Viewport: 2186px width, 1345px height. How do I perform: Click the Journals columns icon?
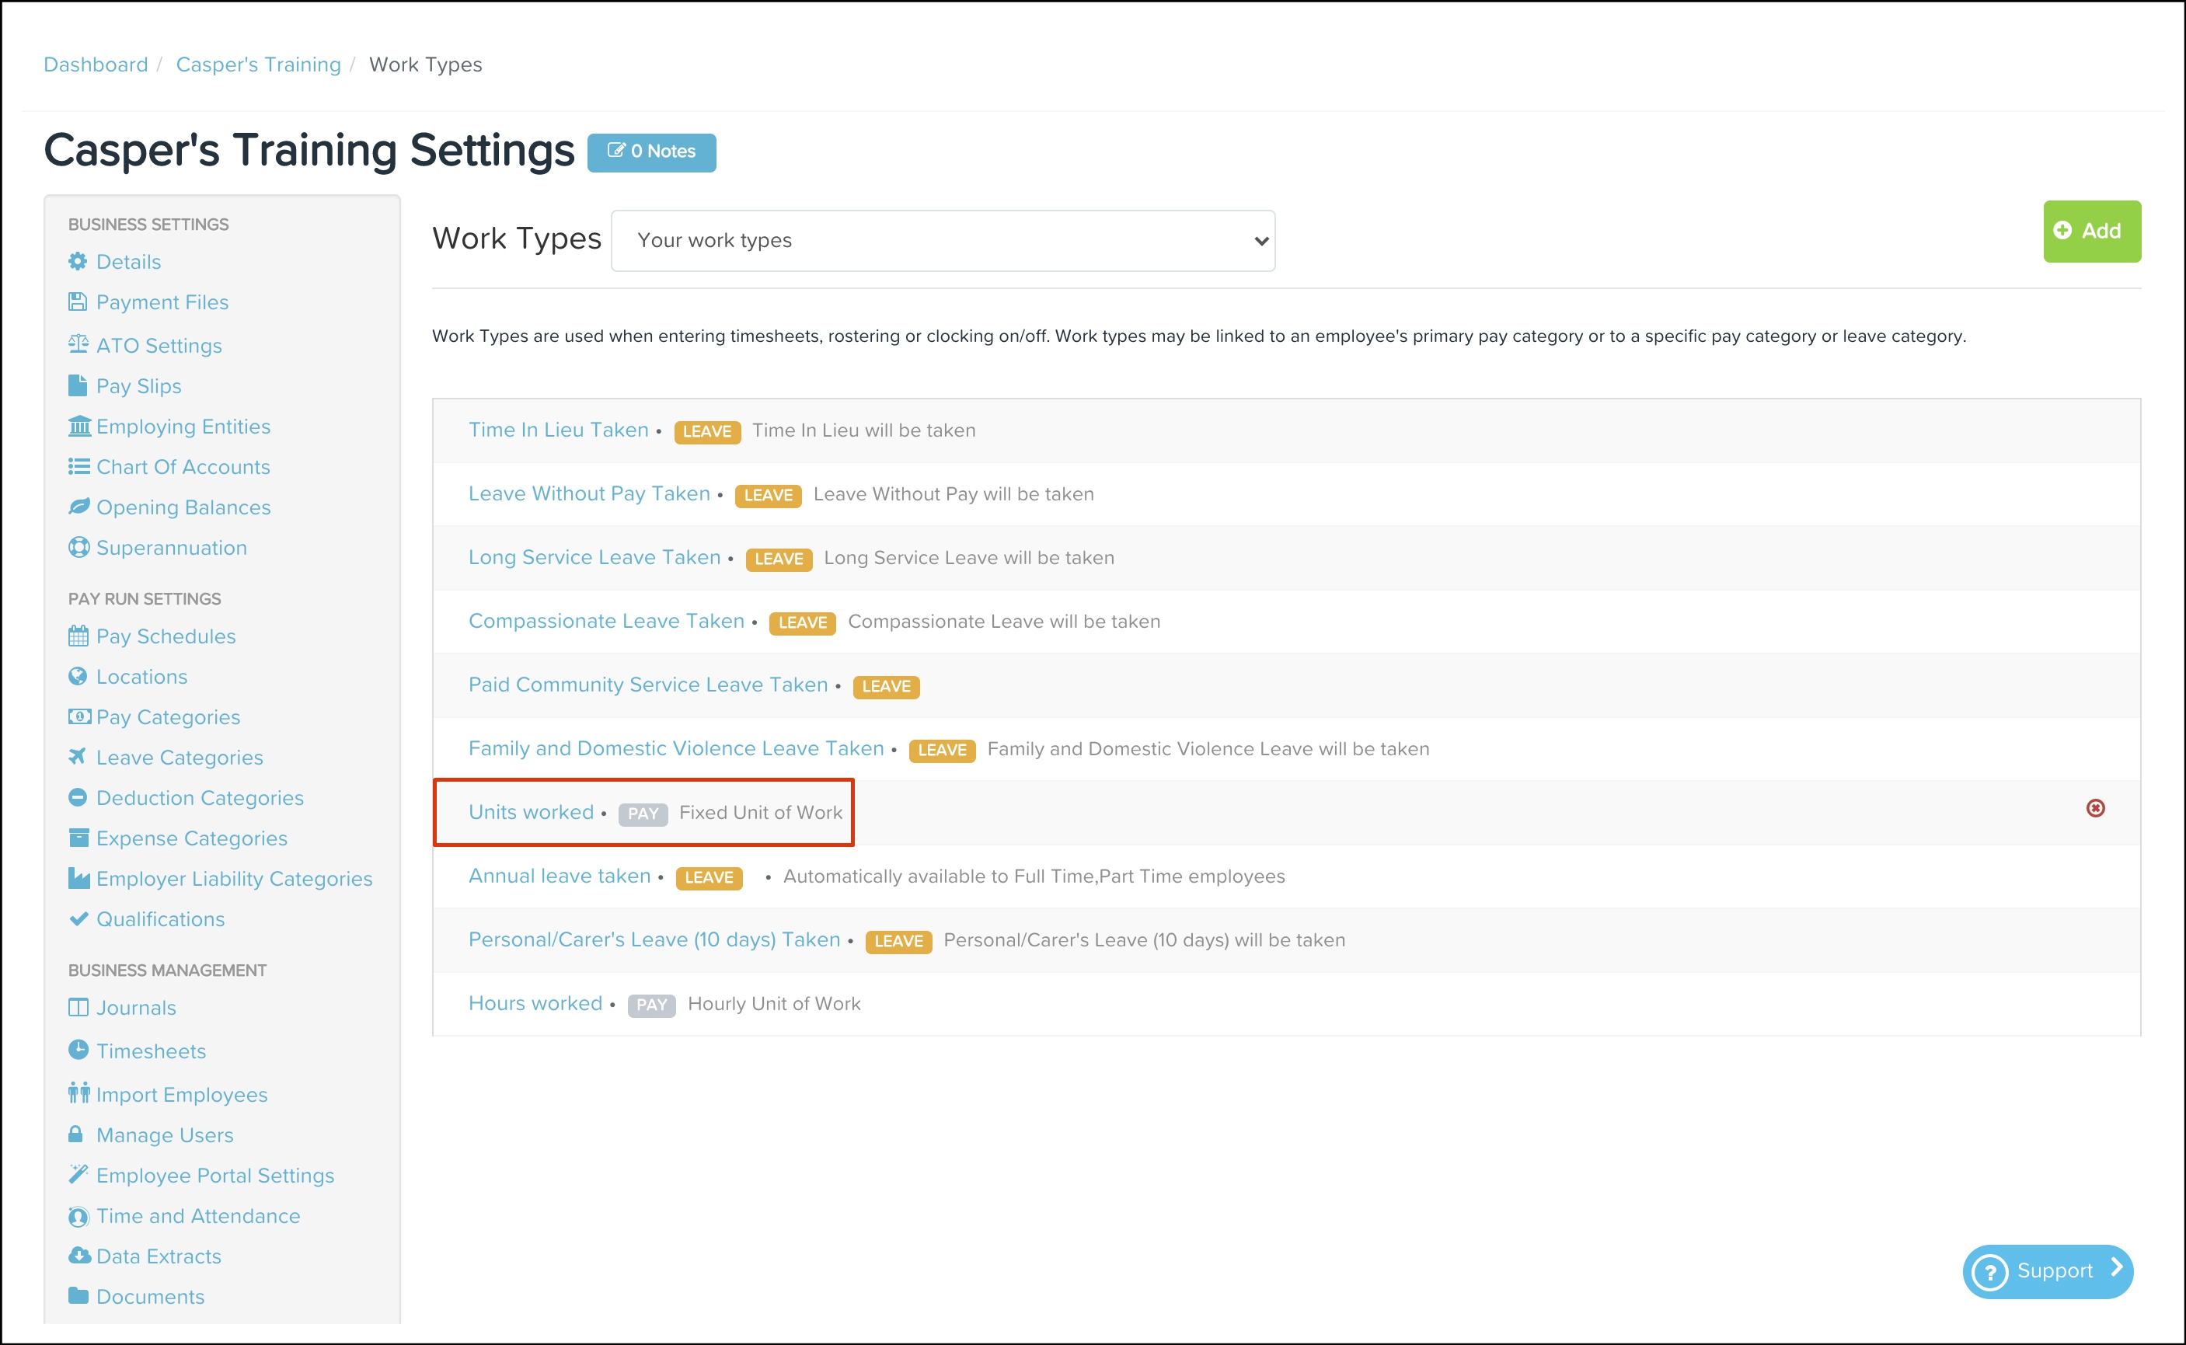[x=78, y=1007]
